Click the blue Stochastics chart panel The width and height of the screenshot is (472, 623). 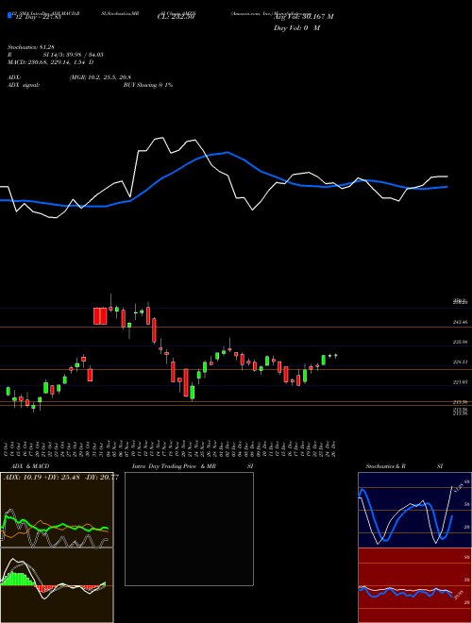(x=414, y=510)
